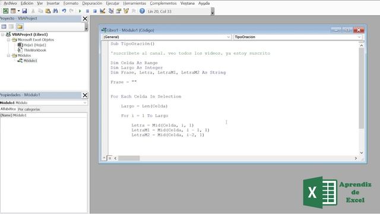This screenshot has width=380, height=214.
Task: Click the Insert UserForm toolbar icon
Action: tap(13, 11)
